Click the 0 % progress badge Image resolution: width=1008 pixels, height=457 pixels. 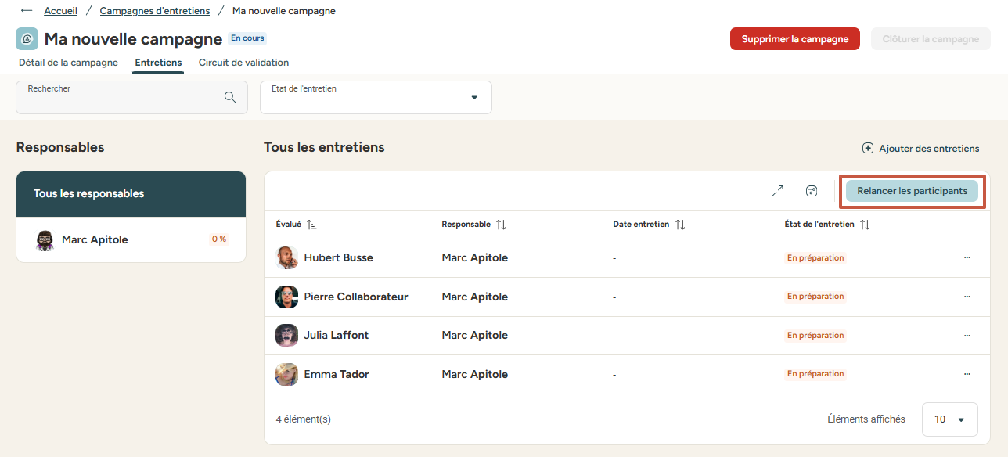point(218,239)
